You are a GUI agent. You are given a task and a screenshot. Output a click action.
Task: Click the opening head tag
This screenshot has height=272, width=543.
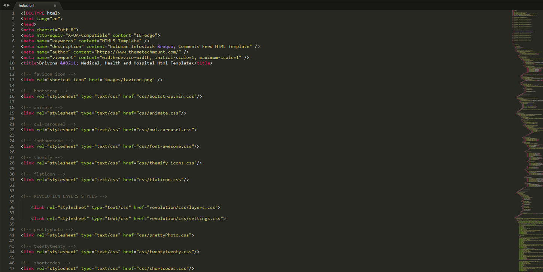coord(29,24)
